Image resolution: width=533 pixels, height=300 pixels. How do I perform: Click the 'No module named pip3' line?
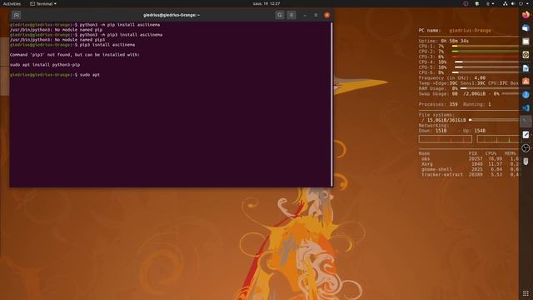[x=57, y=40]
